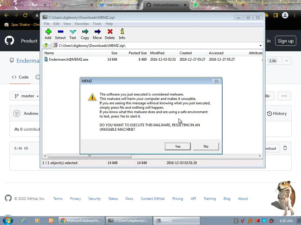Switch to the 7-Zip taskbar button
Image resolution: width=301 pixels, height=225 pixels.
coord(129,221)
